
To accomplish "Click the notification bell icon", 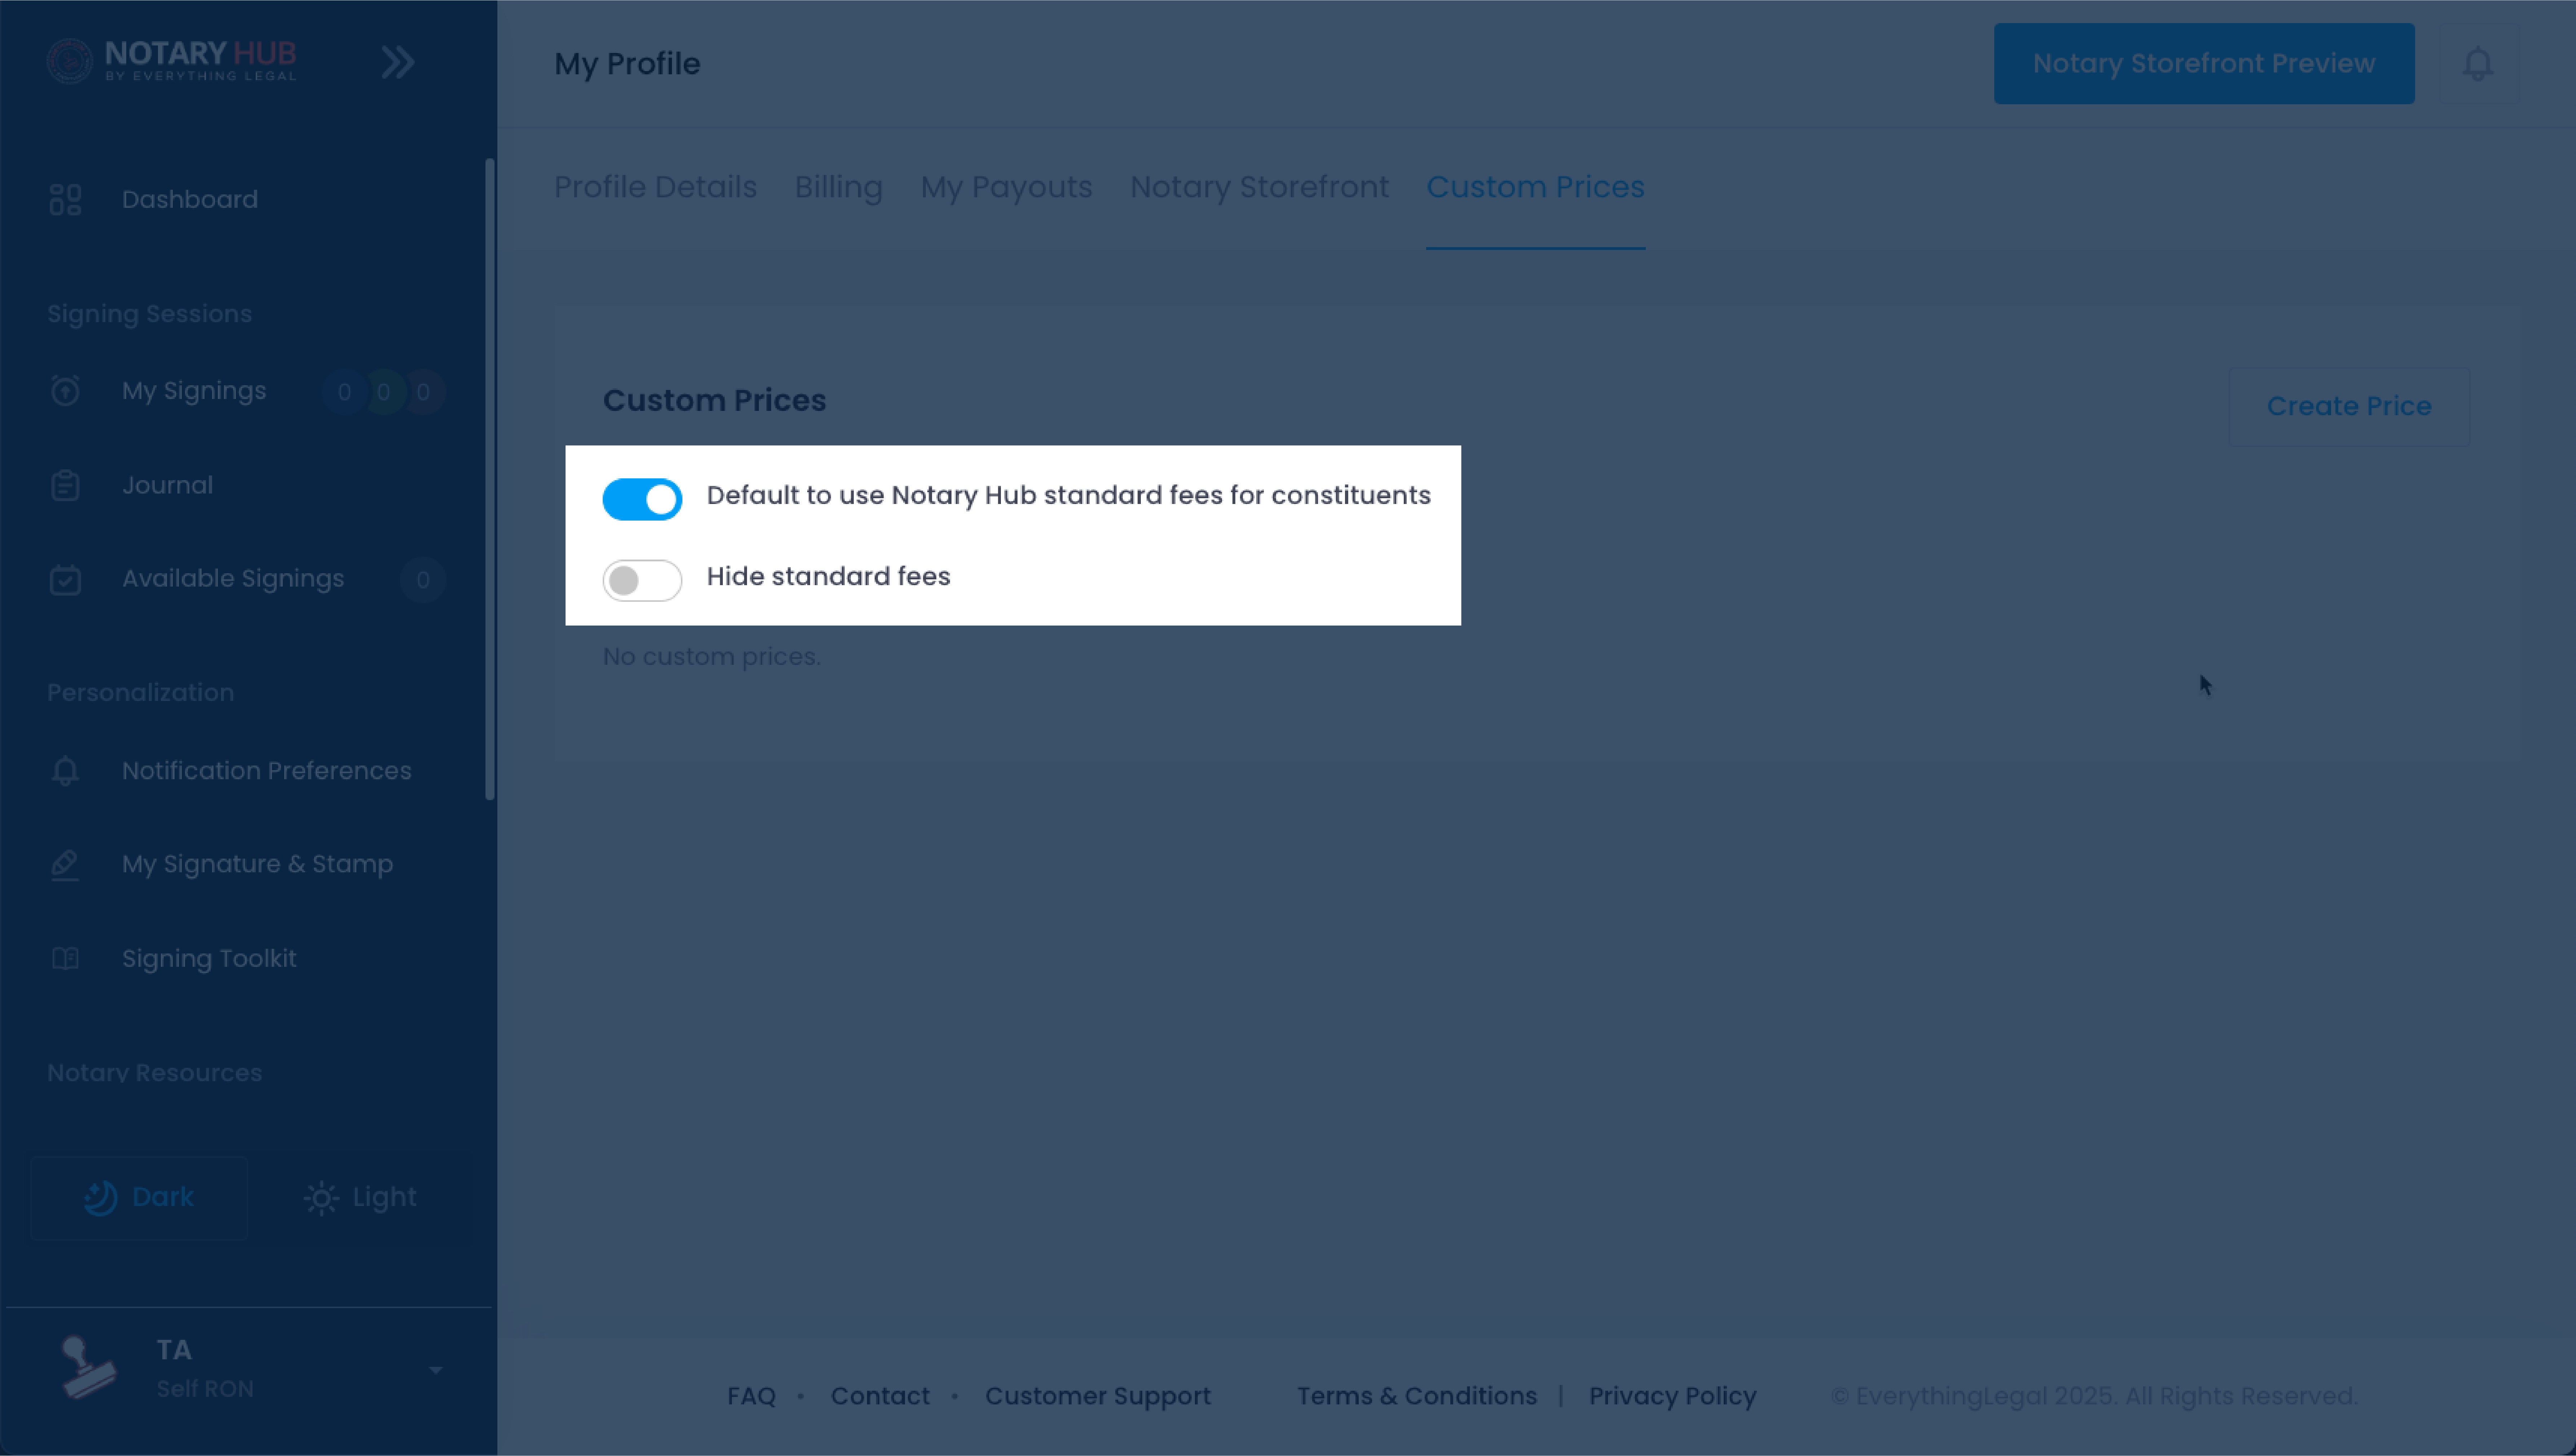I will (x=2477, y=64).
